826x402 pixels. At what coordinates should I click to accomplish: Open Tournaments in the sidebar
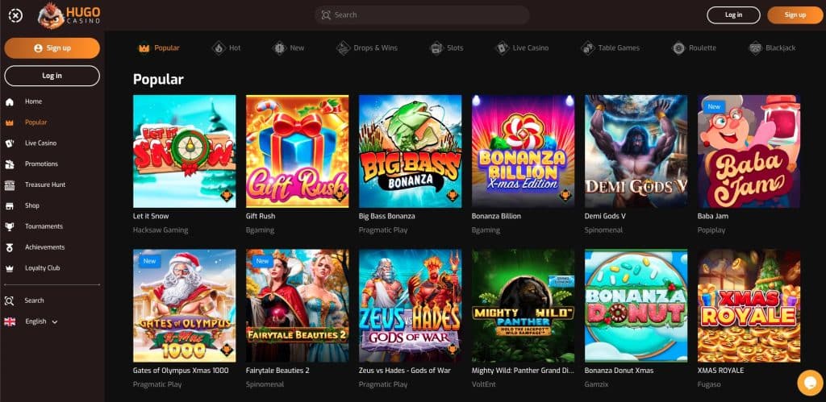[x=44, y=226]
